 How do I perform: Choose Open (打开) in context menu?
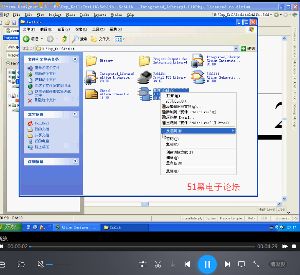[198, 96]
